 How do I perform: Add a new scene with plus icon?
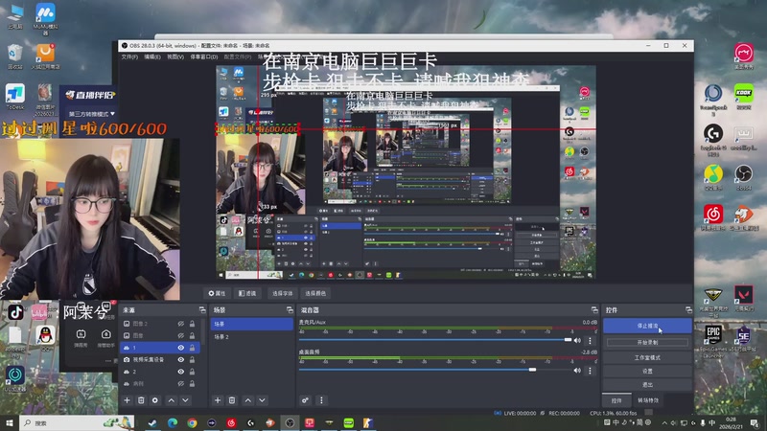coord(218,400)
